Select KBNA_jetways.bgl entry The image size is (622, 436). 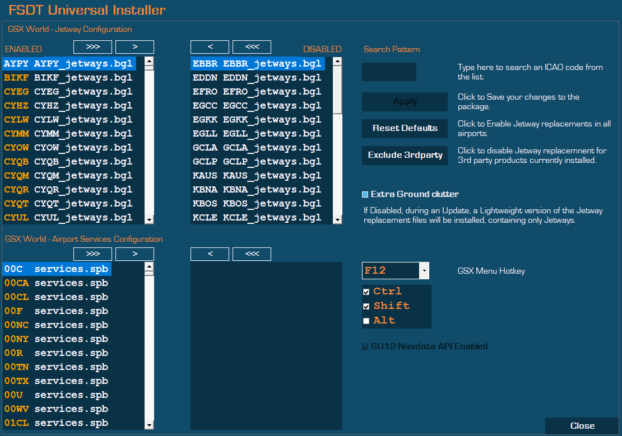[258, 190]
